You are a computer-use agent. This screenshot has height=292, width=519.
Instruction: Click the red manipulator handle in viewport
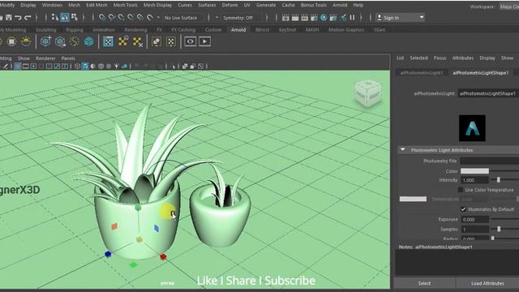click(163, 256)
